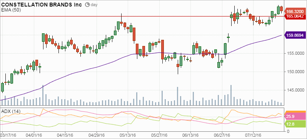This screenshot has width=307, height=139.
Task: Click the clock icon next to day
Action: coord(87,5)
